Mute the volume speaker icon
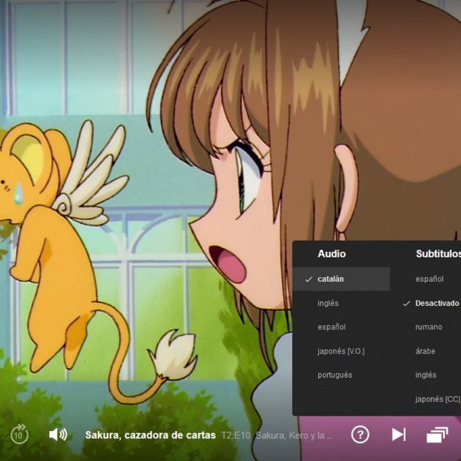This screenshot has height=461, width=461. 58,434
